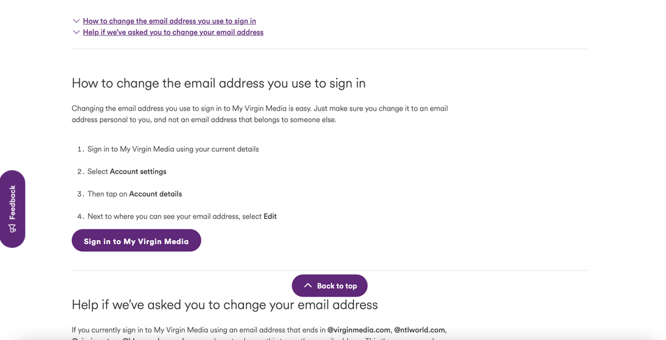Open the 'Help if we've asked you to change your email address' link
The width and height of the screenshot is (666, 340).
pyautogui.click(x=173, y=32)
